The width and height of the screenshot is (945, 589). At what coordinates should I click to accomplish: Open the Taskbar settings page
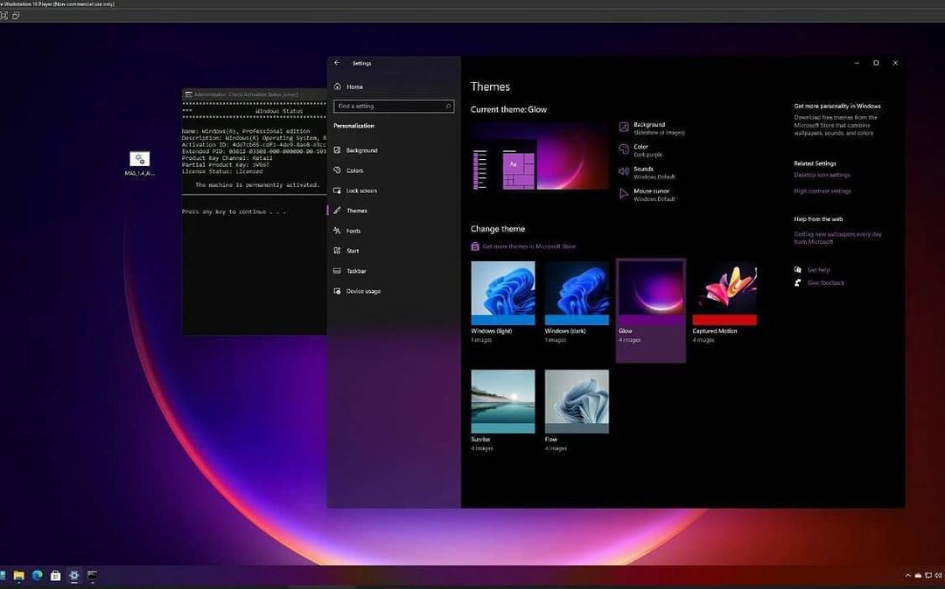click(x=356, y=271)
